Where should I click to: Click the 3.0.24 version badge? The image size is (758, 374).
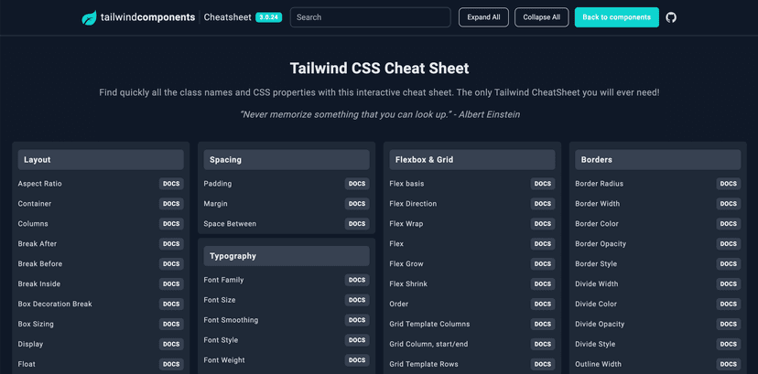point(268,17)
